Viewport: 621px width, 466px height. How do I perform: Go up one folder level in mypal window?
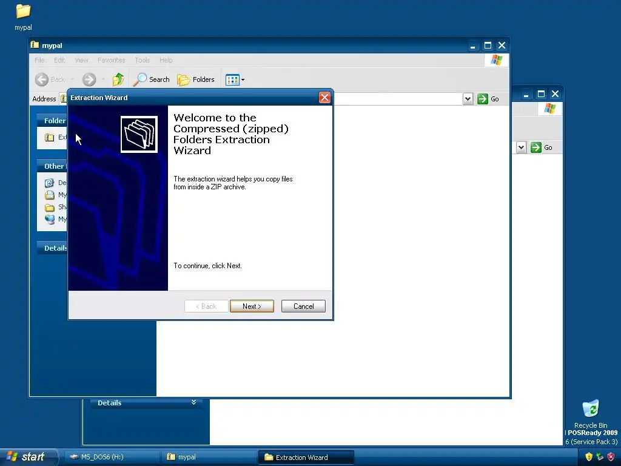click(118, 79)
